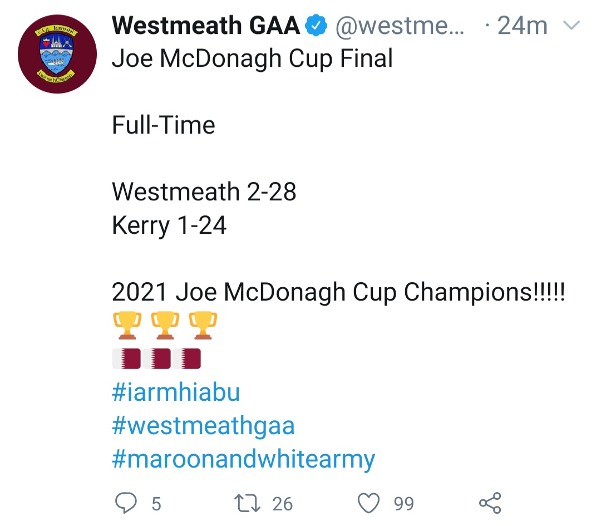The height and width of the screenshot is (526, 601).
Task: Click the likes count 99
Action: [404, 504]
